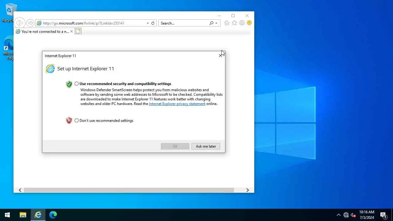This screenshot has width=393, height=221.
Task: Open the Windows Start menu
Action: [7, 215]
